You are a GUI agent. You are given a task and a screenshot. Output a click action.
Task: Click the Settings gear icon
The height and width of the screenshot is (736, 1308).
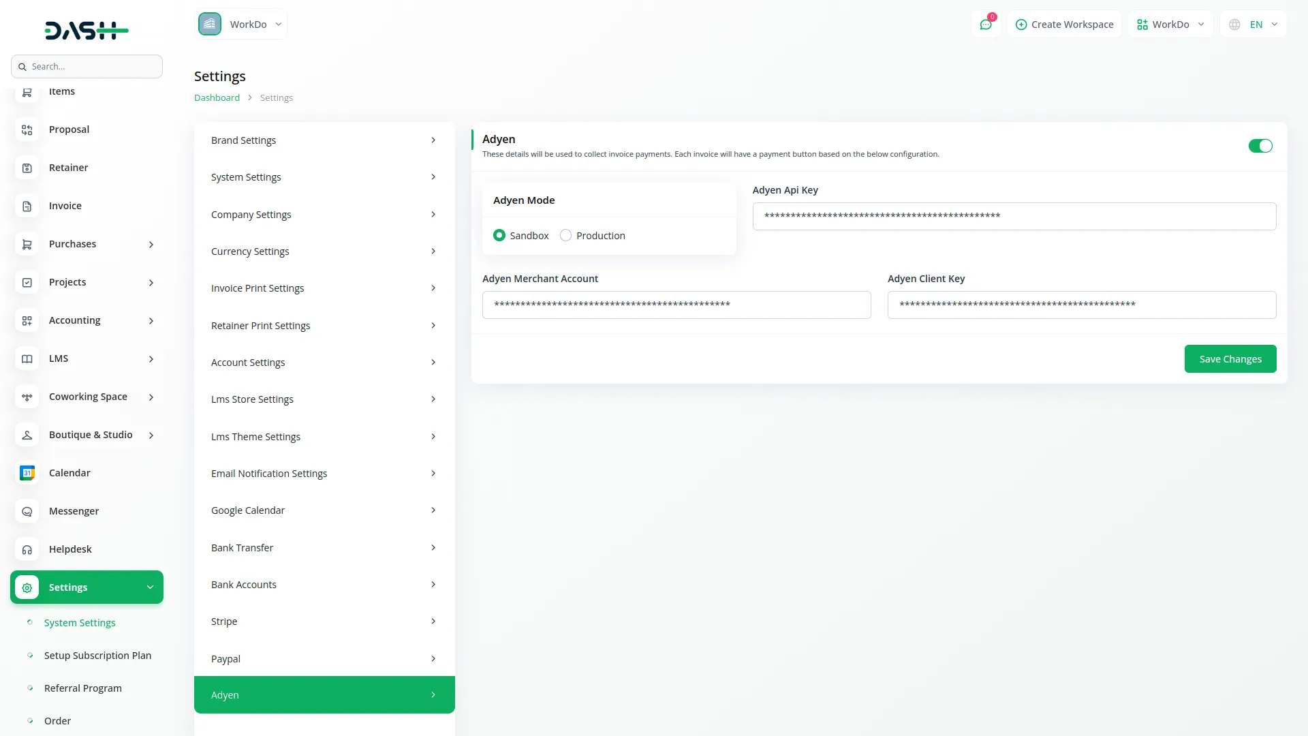tap(27, 587)
